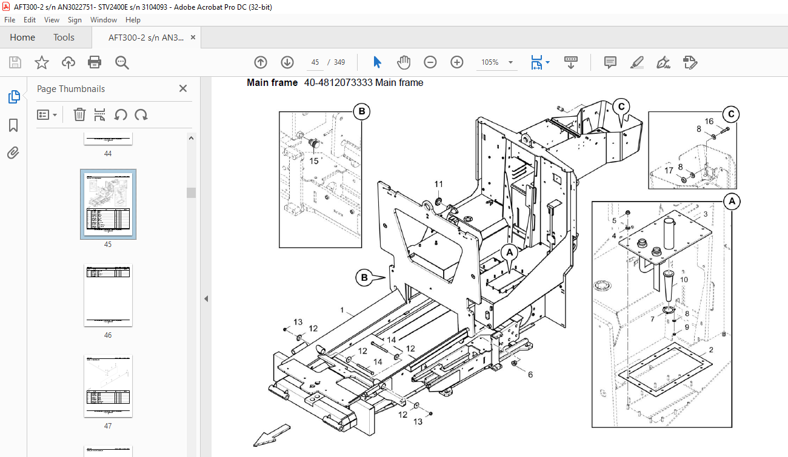Click callout number 11 on the diagram

438,184
